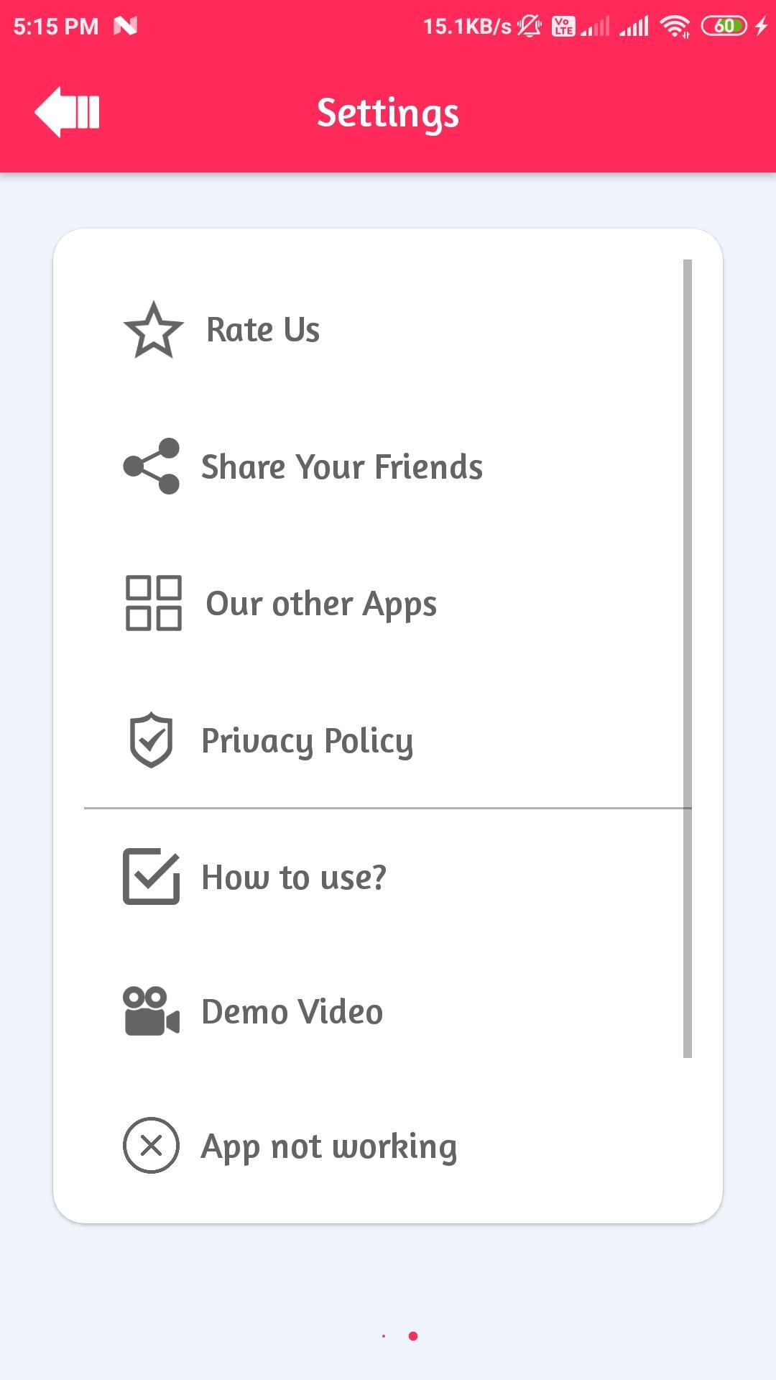Click the circled X icon for App not working
The image size is (776, 1380).
coord(151,1146)
